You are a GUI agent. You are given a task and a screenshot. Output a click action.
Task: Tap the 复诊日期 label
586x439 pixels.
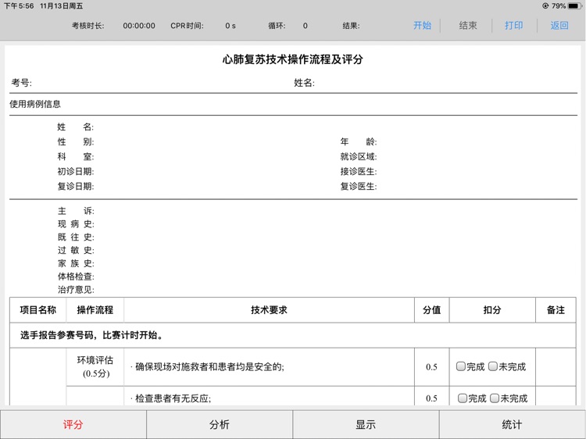pos(75,186)
